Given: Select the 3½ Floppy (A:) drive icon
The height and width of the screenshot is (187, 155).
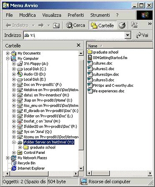Looking at the screenshot, I should [x=20, y=64].
